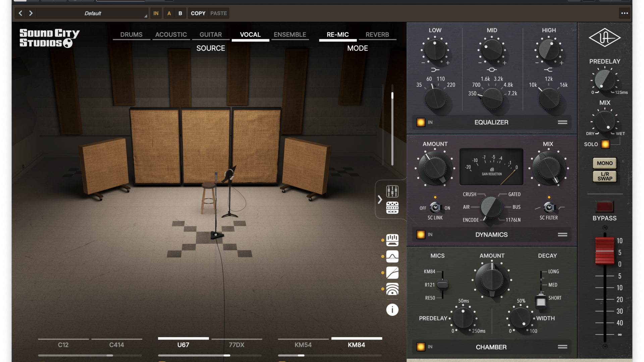Click the mid bell filter shape icon
This screenshot has height=362, width=644.
click(492, 70)
